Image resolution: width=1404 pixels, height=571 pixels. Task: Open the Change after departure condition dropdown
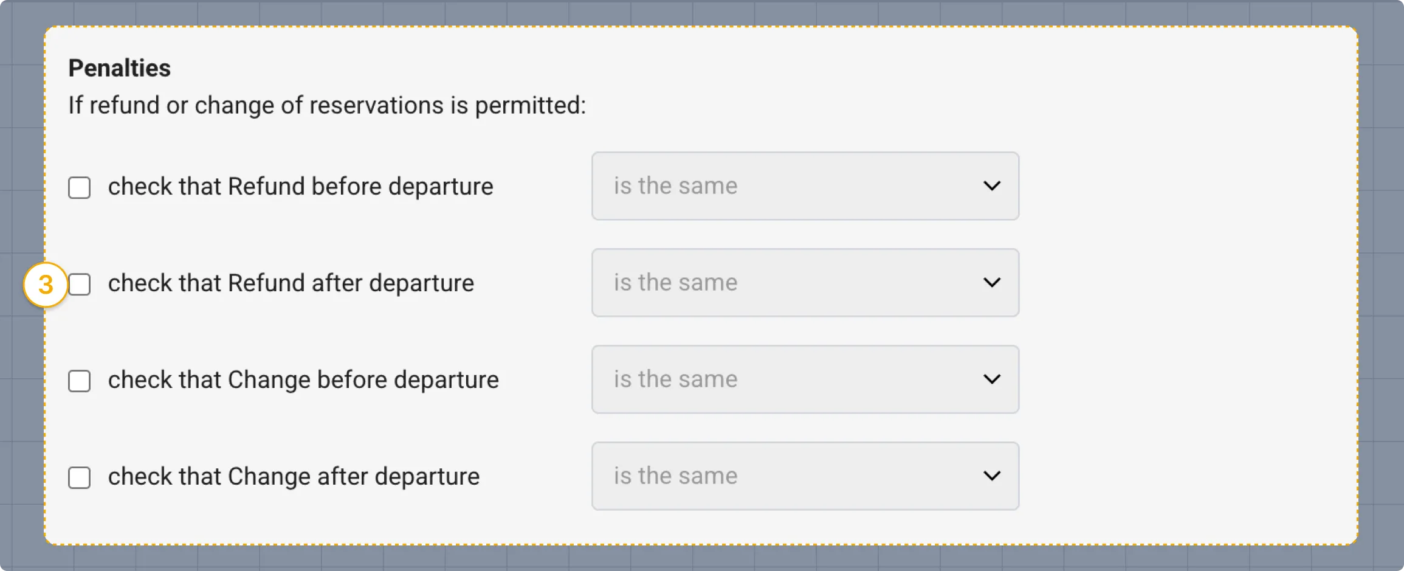(x=805, y=476)
